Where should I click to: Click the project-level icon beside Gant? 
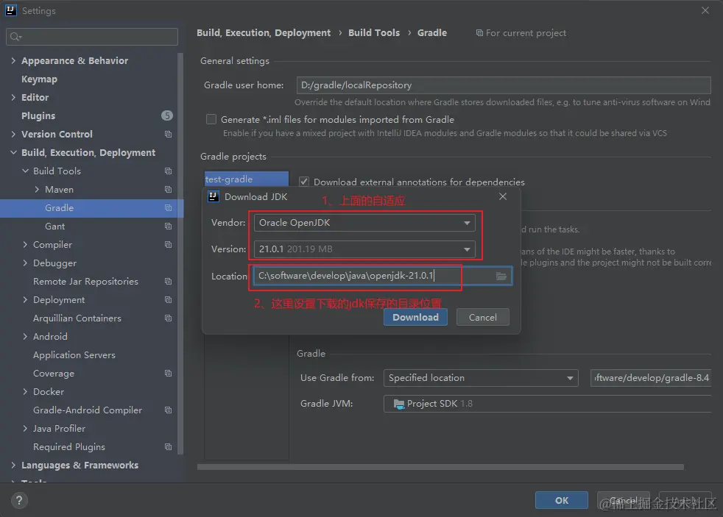pos(169,227)
